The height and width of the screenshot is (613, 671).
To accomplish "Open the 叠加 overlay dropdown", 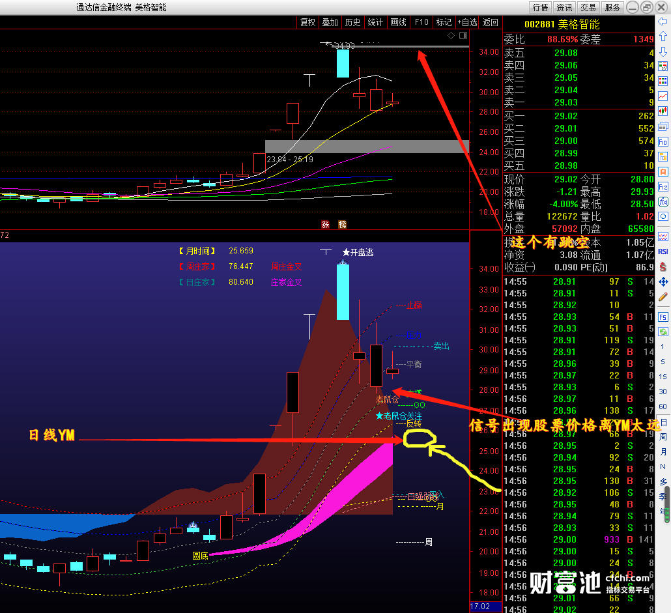I will [x=330, y=22].
